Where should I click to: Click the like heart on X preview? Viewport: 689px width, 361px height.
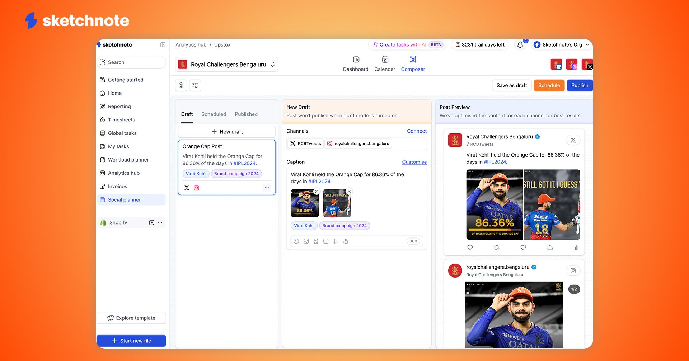pos(523,247)
